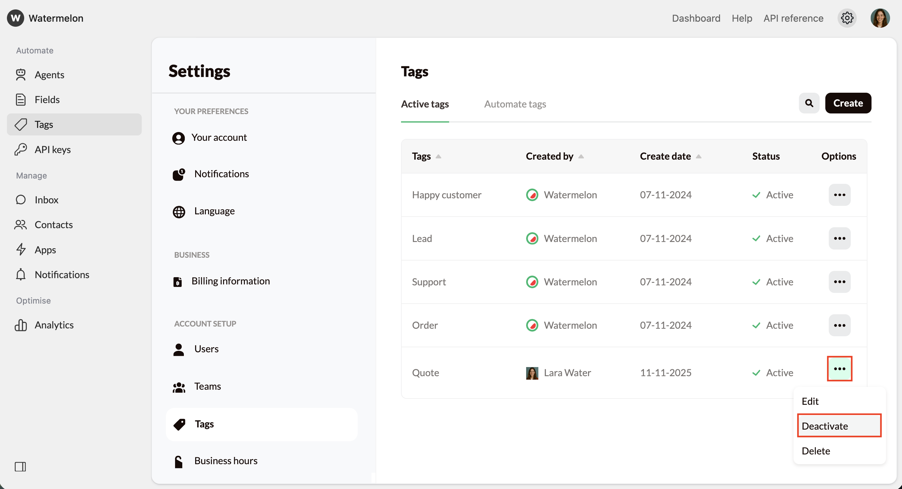Screen dimensions: 902x489
Task: Sort by Create date column arrow
Action: click(x=698, y=157)
